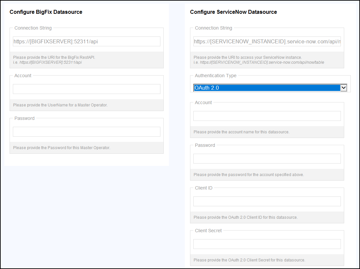Click the BigFix Connection String input field
This screenshot has height=269, width=360.
tap(87, 41)
